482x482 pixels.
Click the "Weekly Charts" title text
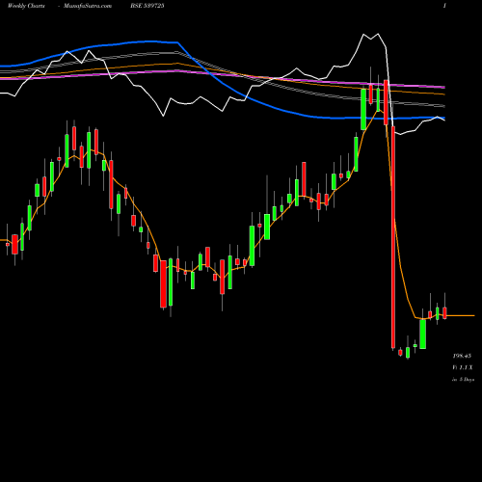coord(26,6)
